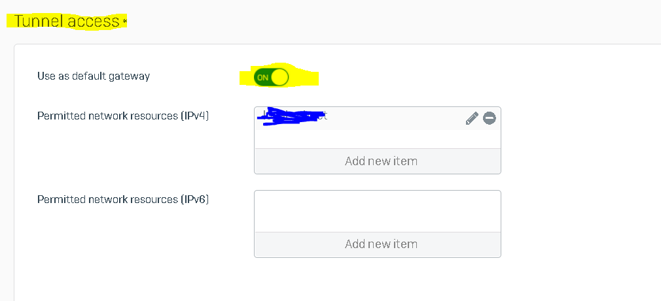Click the Permitted network resources (IPv6) label
661x301 pixels.
(x=123, y=199)
